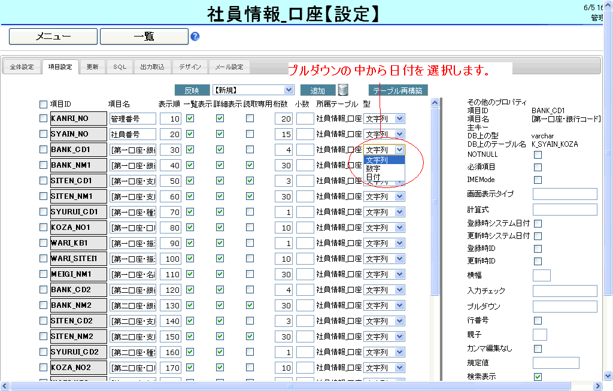Click the 追加 add button

(x=317, y=90)
